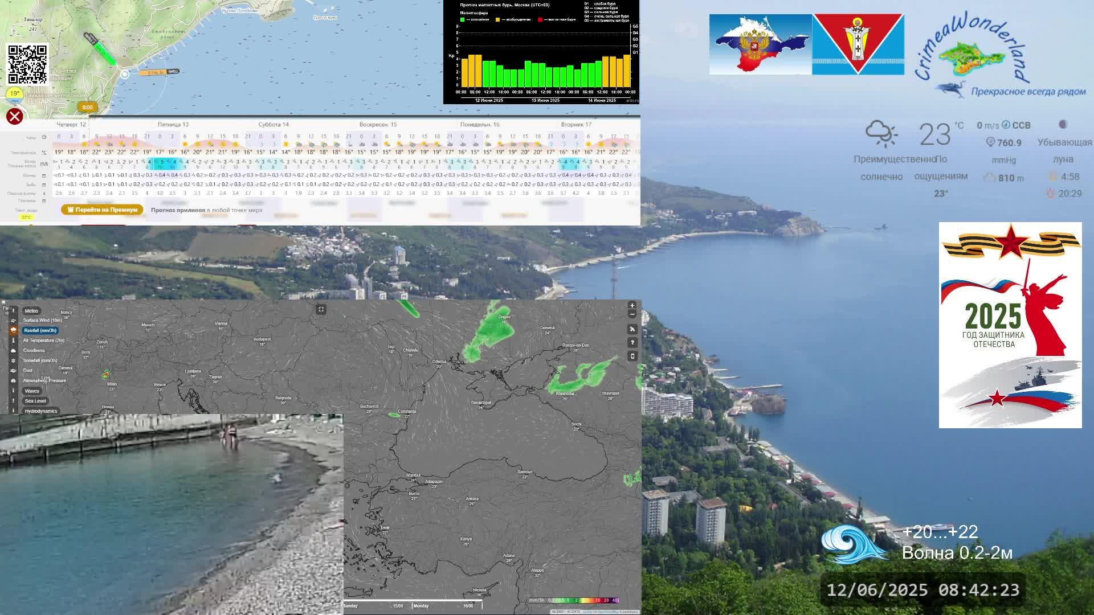
Task: Zoom in on the weather map
Action: 632,306
